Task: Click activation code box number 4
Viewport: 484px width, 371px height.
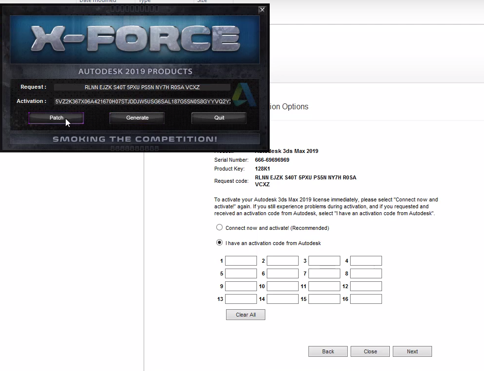Action: [x=366, y=261]
